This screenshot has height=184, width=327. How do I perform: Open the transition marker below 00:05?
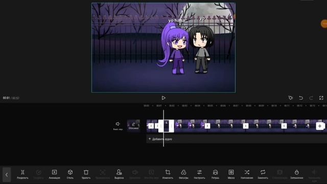tap(207, 126)
